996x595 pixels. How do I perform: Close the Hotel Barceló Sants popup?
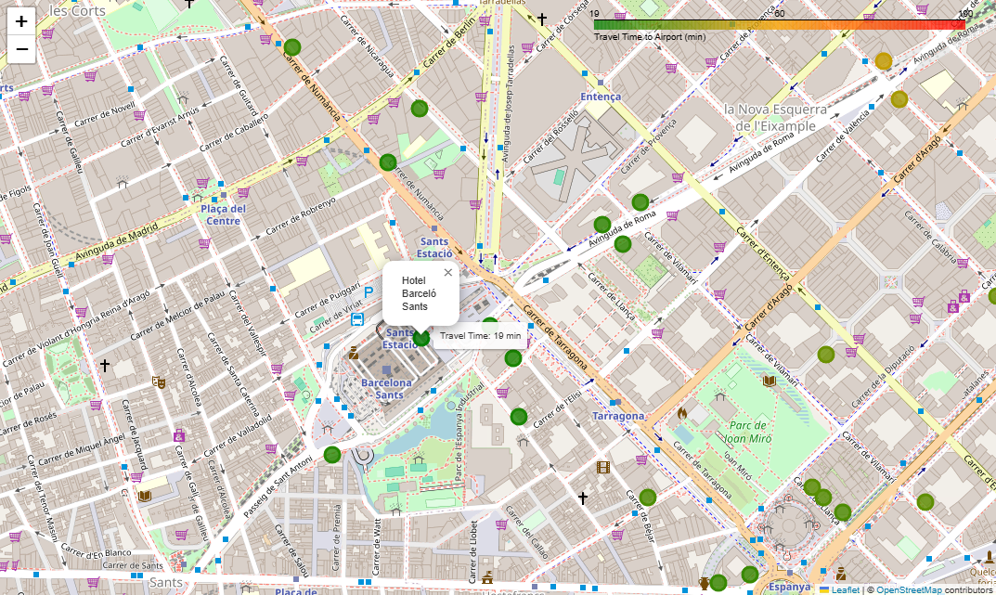coord(447,272)
